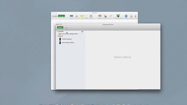Viewport: 187px width, 105px height.
Task: Select the yellow Tag tool in toolbar
Action: (82, 16)
